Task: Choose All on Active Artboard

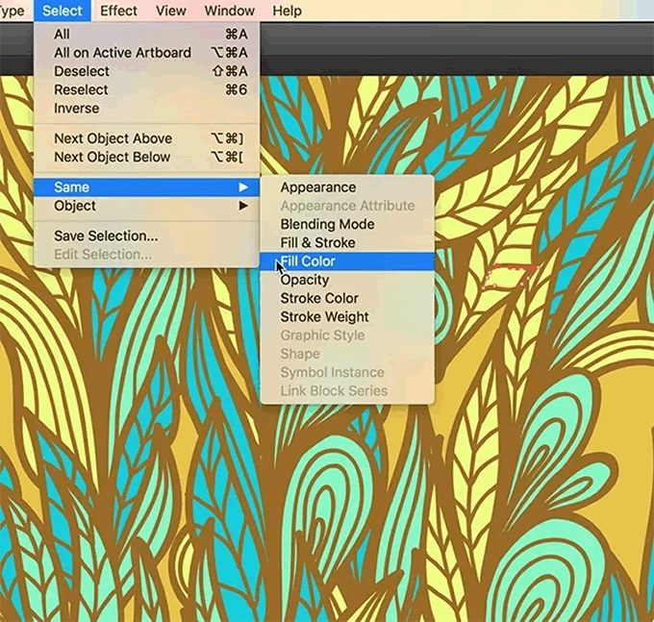Action: pos(122,53)
